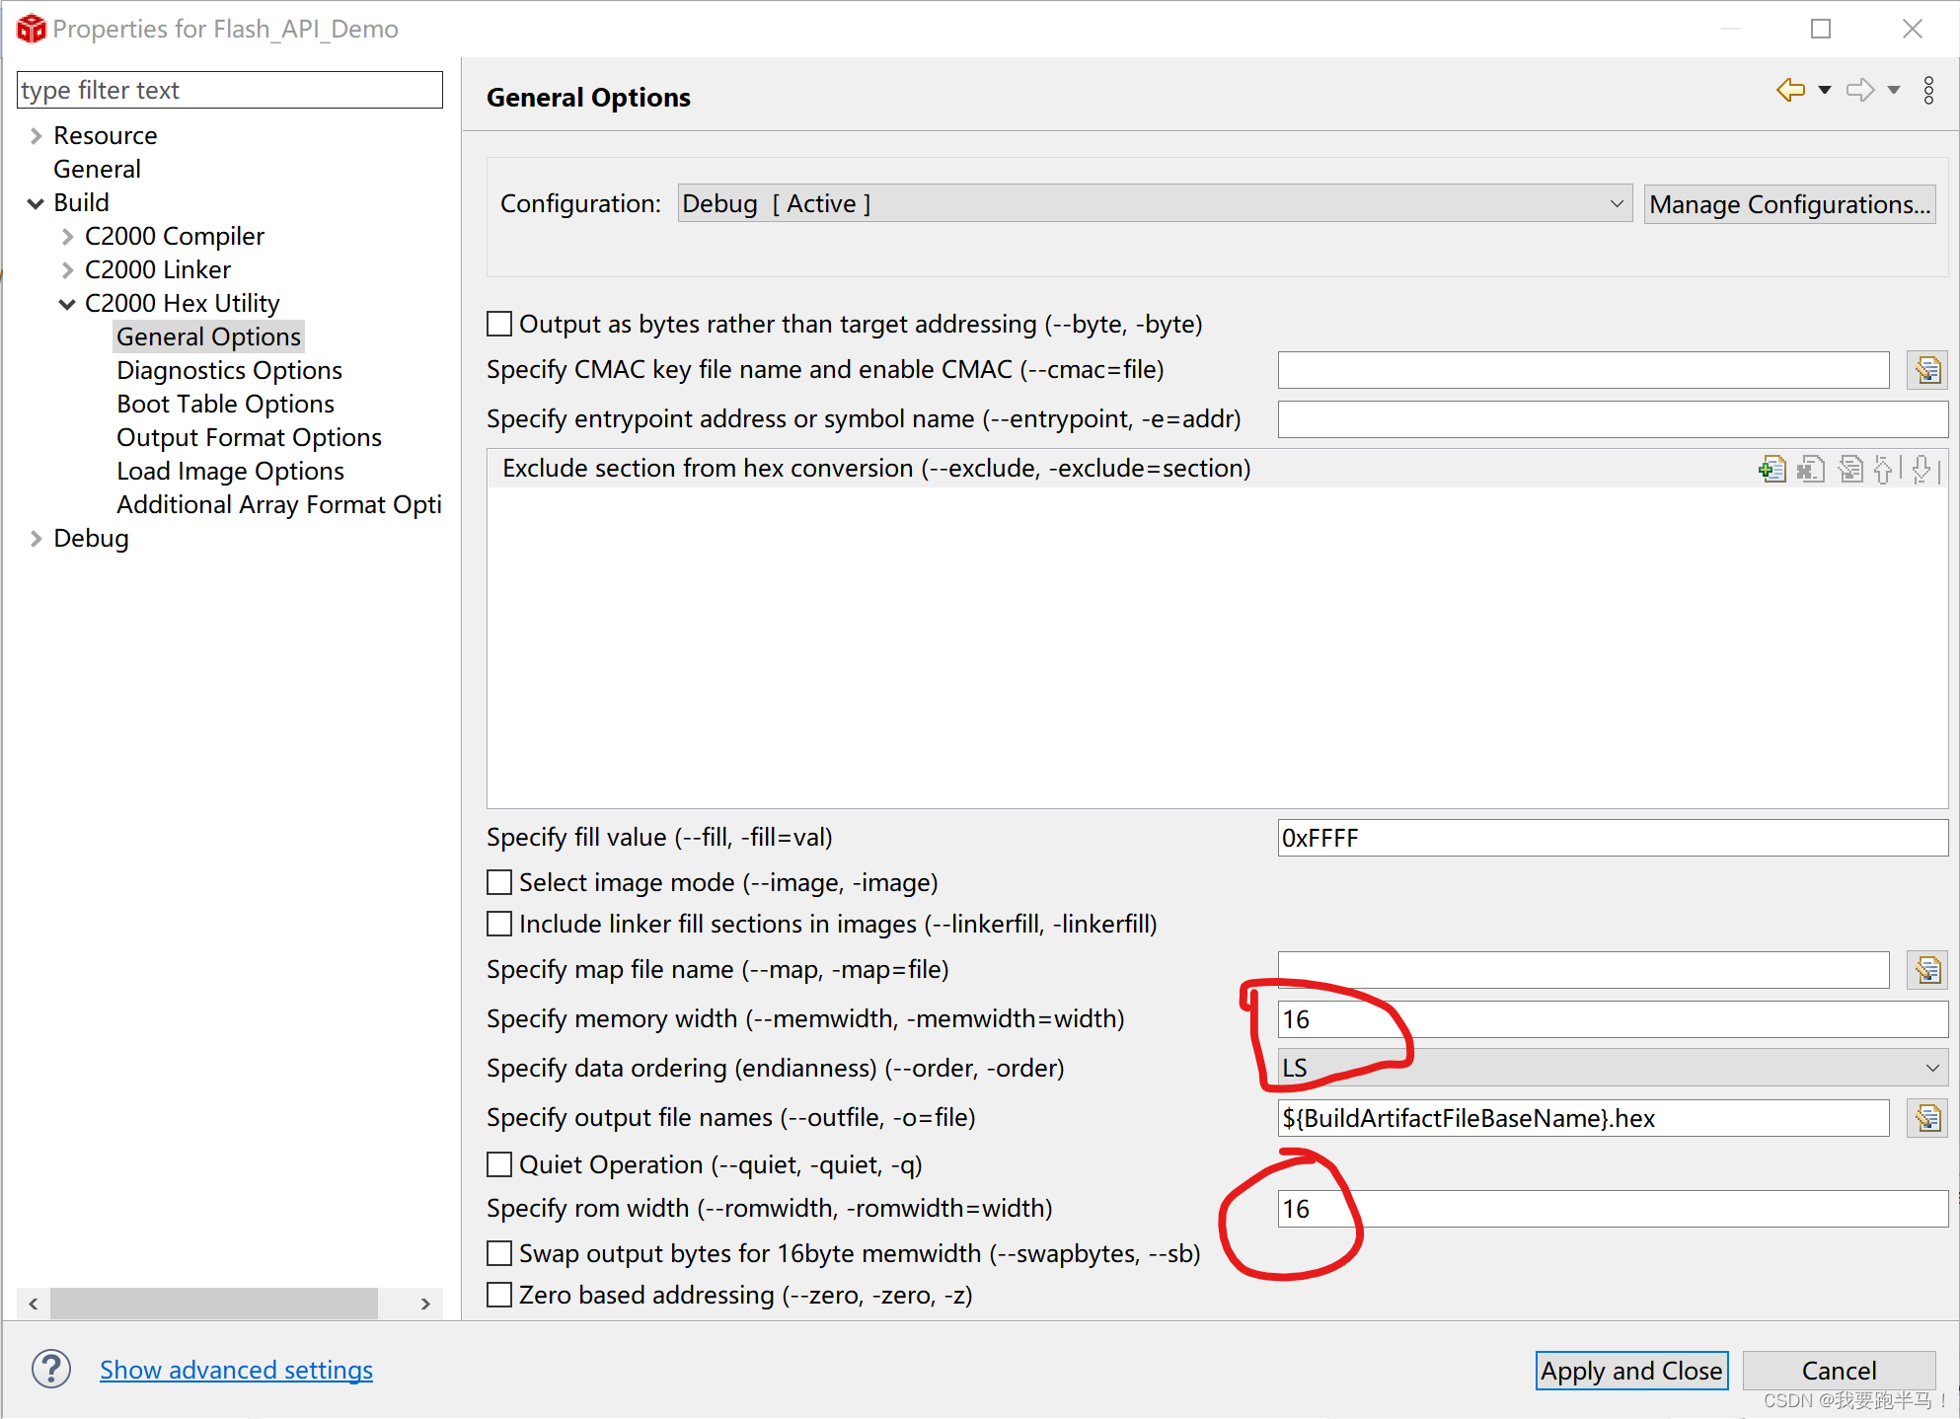Click the forward navigation arrow icon
The image size is (1960, 1419).
[x=1859, y=91]
